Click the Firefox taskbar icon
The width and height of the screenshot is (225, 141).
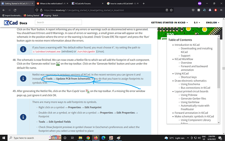click(x=96, y=138)
